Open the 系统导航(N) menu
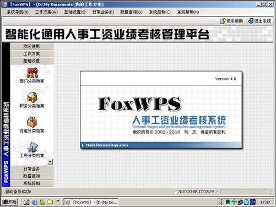Viewport: 276px width, 207px height. point(18,12)
